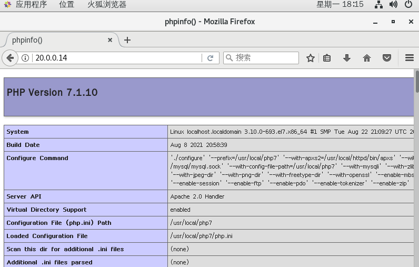Close the phpinfo() tab

tap(110, 40)
